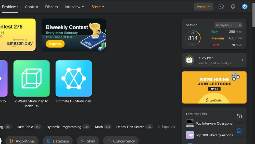255x144 pixels.
Task: Go to the Problems tab
Action: (10, 7)
